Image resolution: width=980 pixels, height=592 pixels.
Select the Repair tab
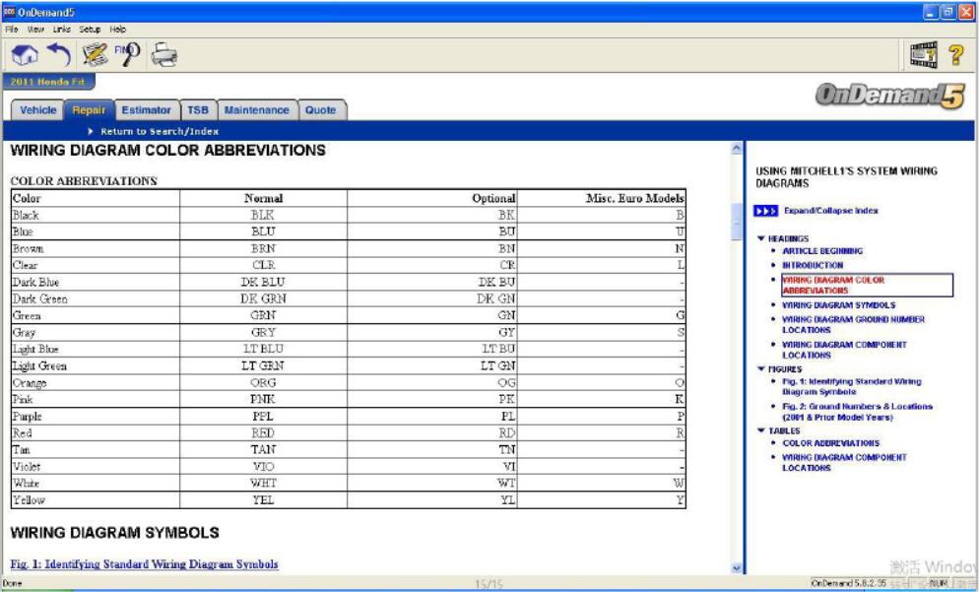click(89, 110)
